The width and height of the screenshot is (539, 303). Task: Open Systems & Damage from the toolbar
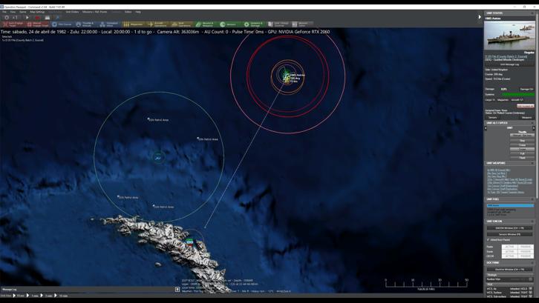tap(254, 24)
